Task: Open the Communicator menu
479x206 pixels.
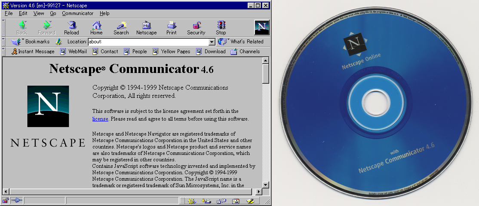Action: tap(77, 13)
